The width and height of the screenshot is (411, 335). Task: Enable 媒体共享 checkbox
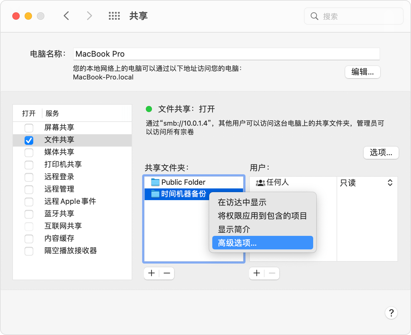point(29,152)
